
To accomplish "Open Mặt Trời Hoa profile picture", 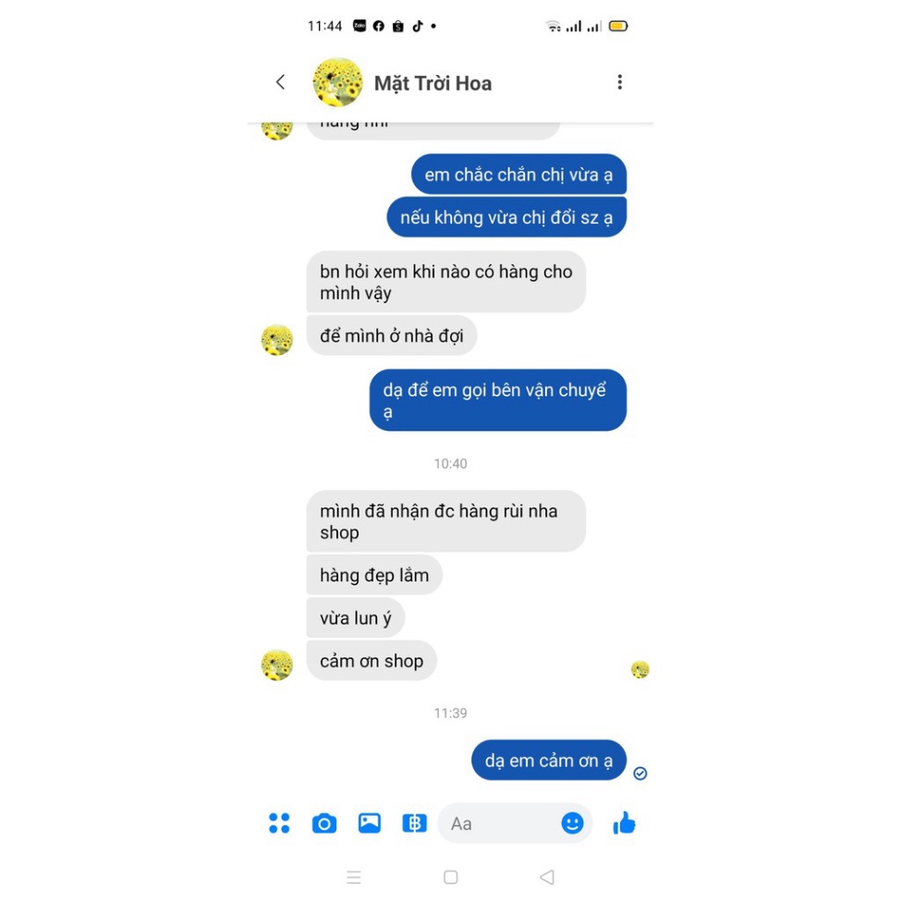I will point(337,82).
